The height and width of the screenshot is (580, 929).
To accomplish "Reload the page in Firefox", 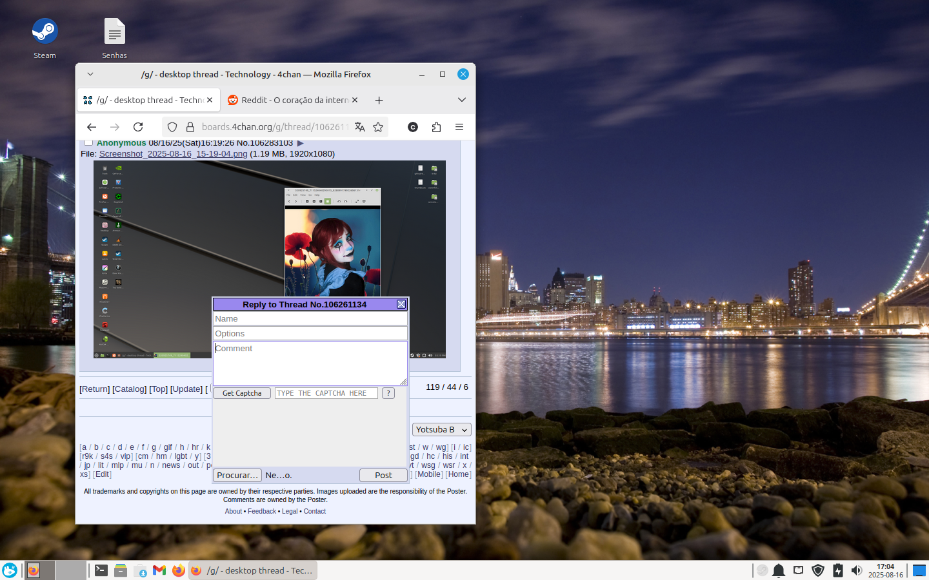I will point(138,127).
